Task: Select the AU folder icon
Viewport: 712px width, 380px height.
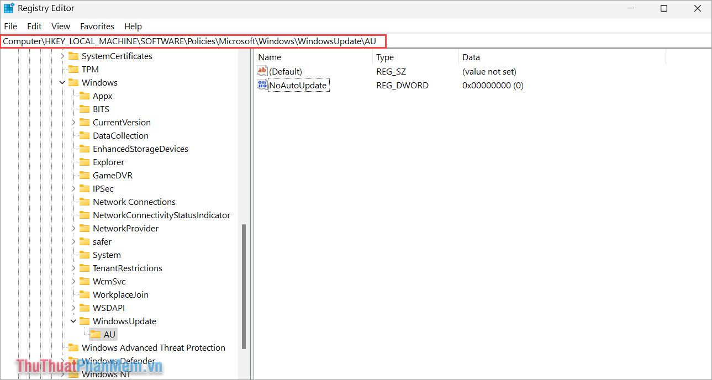Action: pos(95,334)
